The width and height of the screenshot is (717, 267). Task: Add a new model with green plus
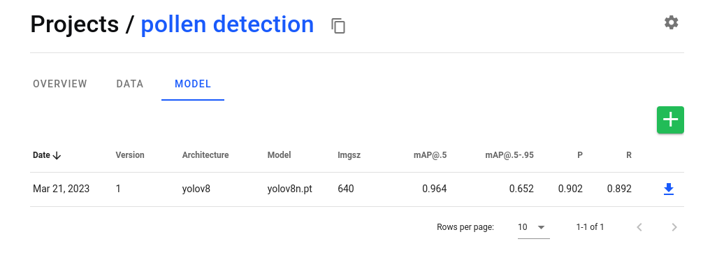click(x=670, y=120)
